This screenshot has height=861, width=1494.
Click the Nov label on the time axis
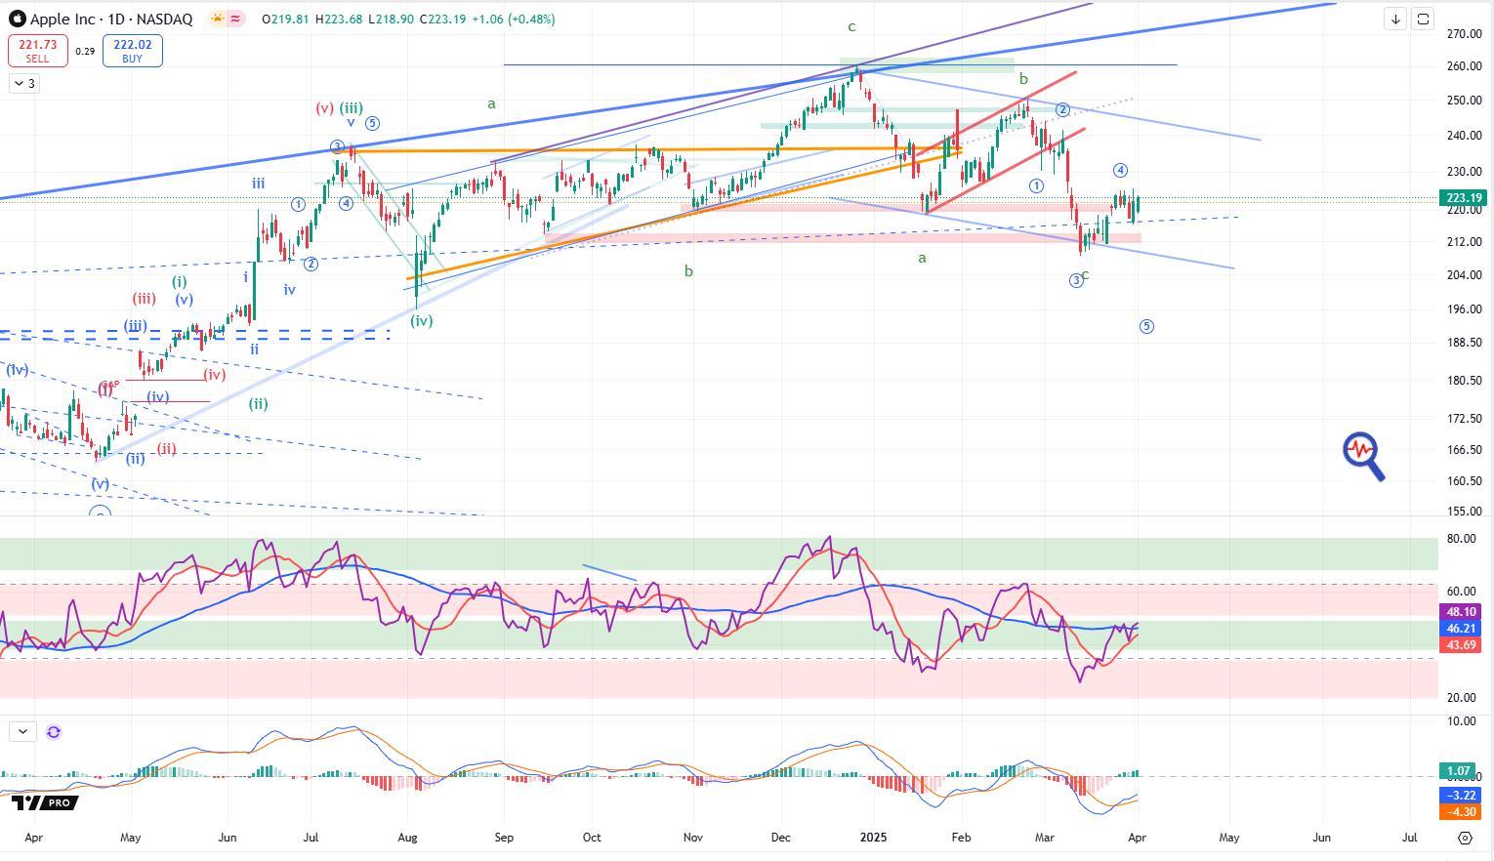[x=693, y=838]
